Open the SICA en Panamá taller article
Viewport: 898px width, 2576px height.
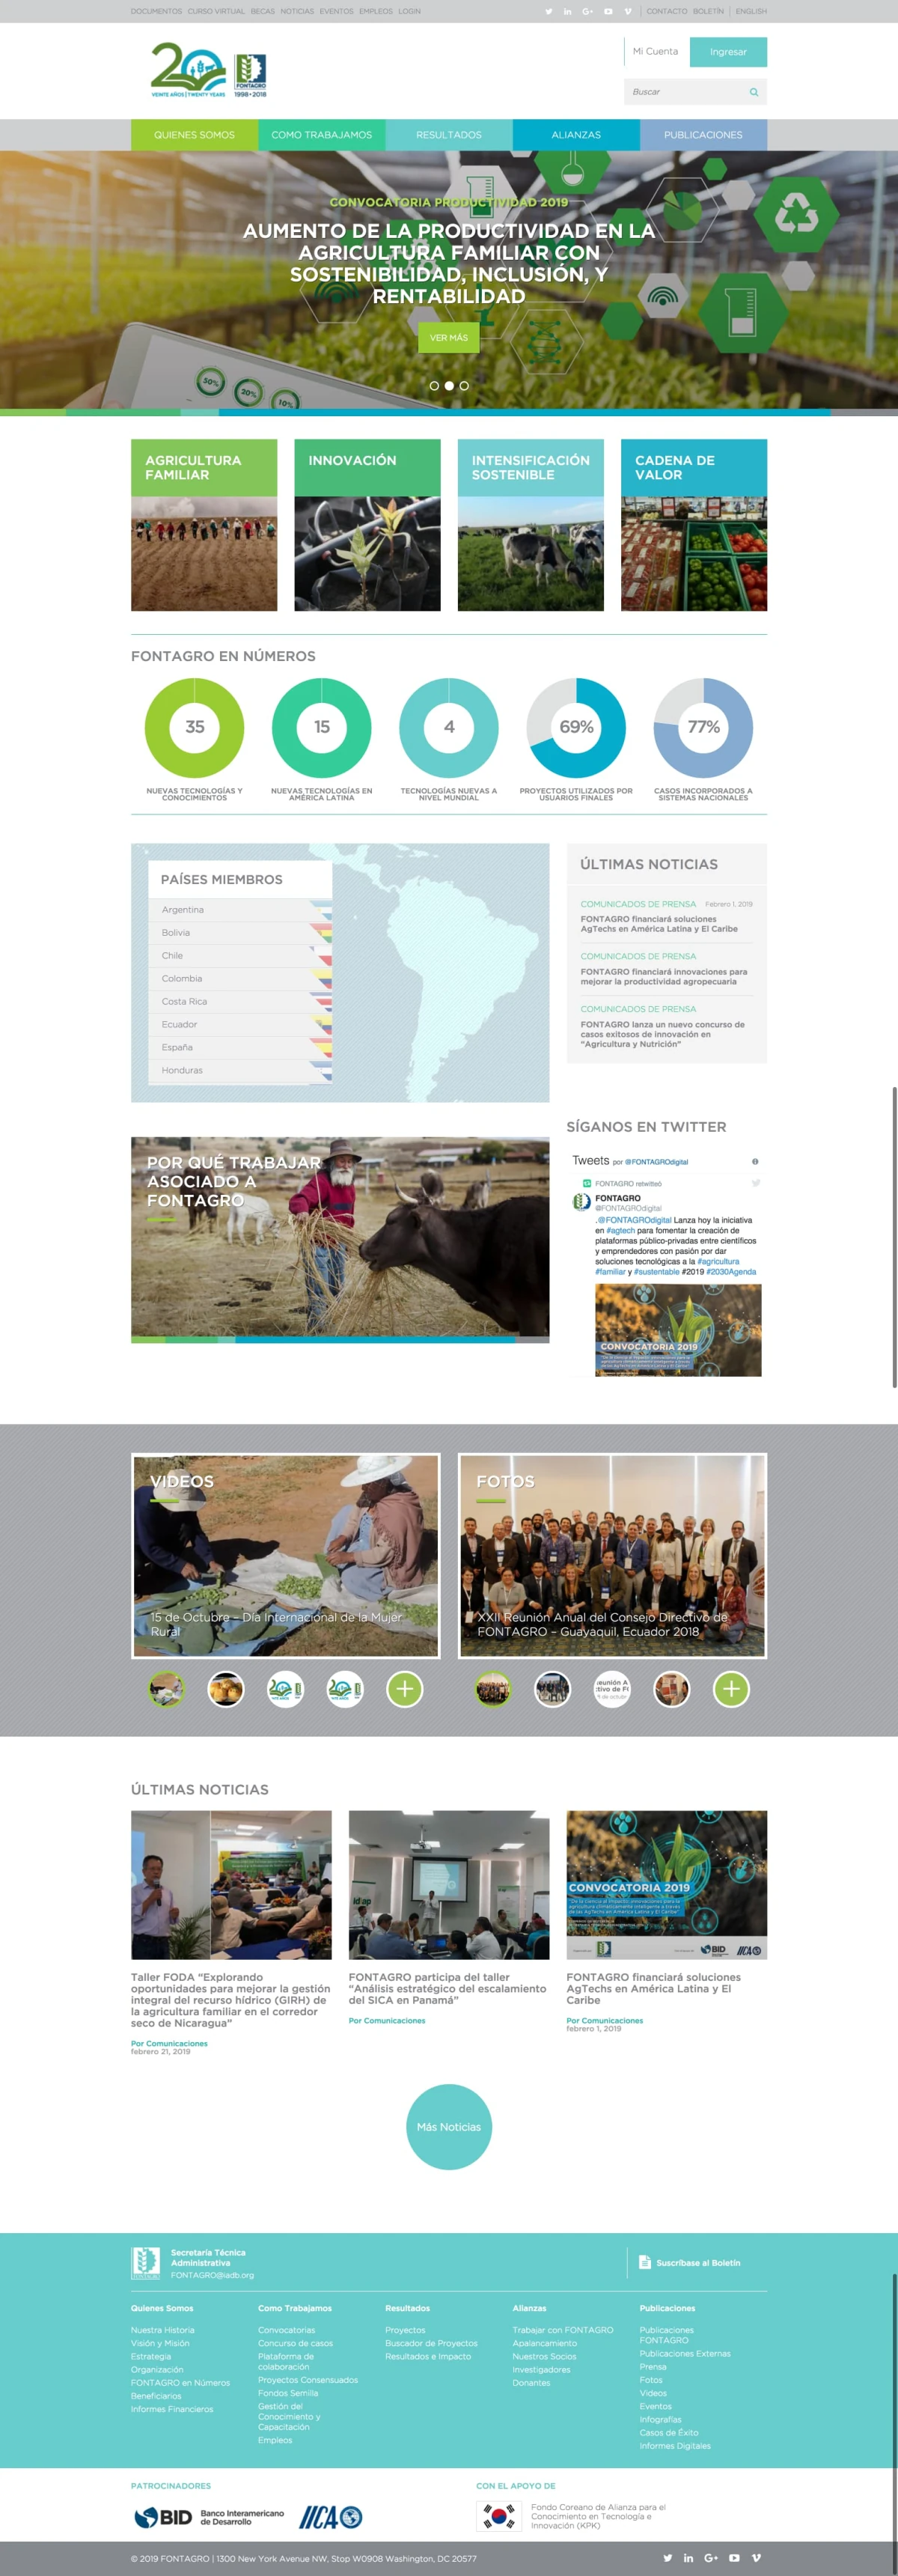click(x=448, y=1988)
